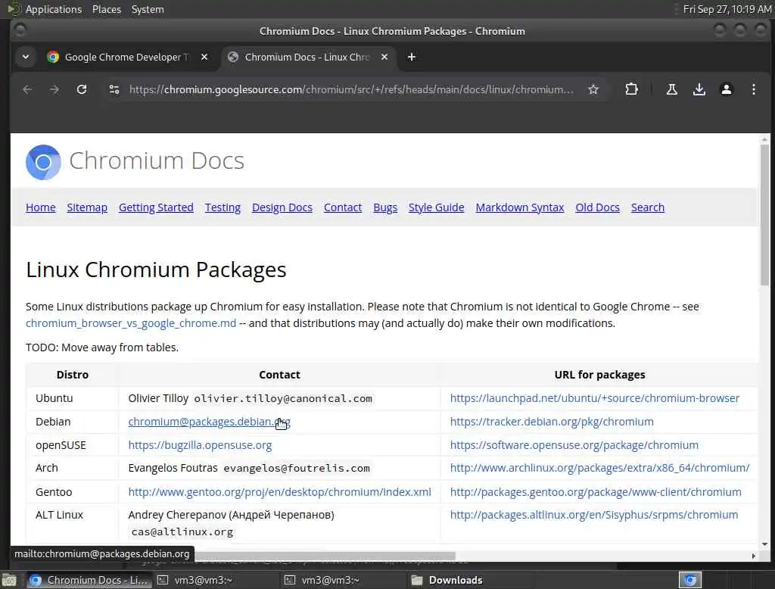Close the Google Chrome Developer tab
The image size is (775, 589).
pos(204,57)
